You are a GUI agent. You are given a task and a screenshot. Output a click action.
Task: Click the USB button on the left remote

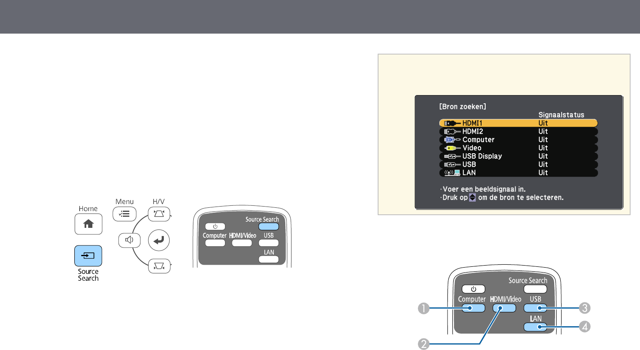pos(268,243)
